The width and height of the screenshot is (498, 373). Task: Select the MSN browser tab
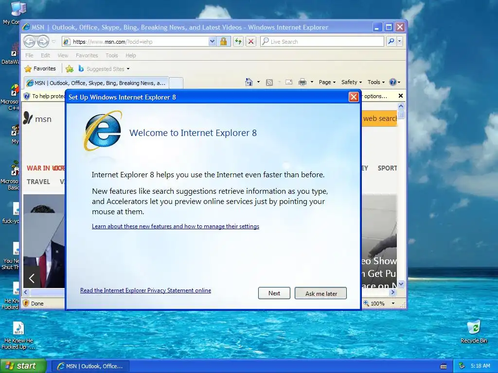[96, 83]
